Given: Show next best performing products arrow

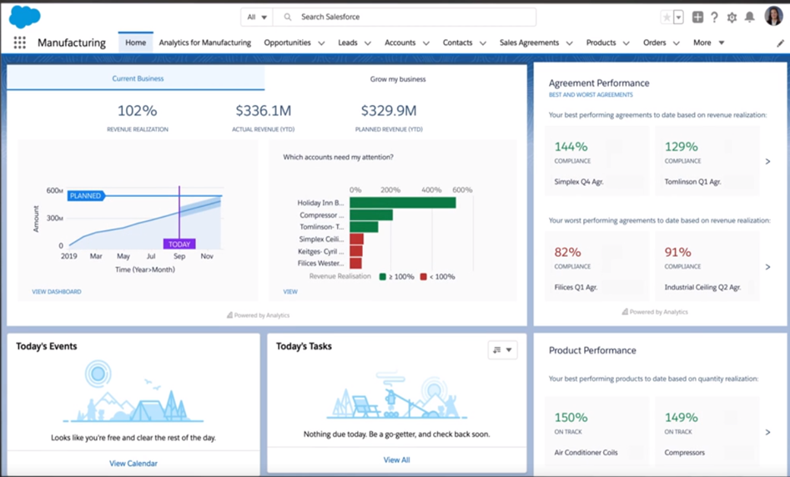Looking at the screenshot, I should point(767,432).
